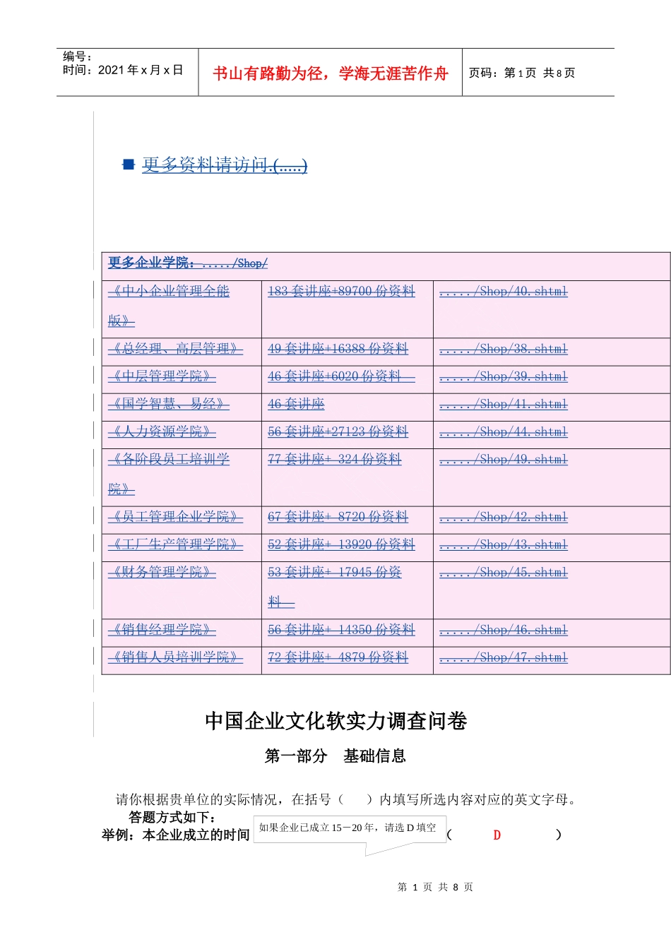The image size is (671, 949).
Task: Click the title 中国企业文化软实力调查问卷
Action: tap(336, 721)
